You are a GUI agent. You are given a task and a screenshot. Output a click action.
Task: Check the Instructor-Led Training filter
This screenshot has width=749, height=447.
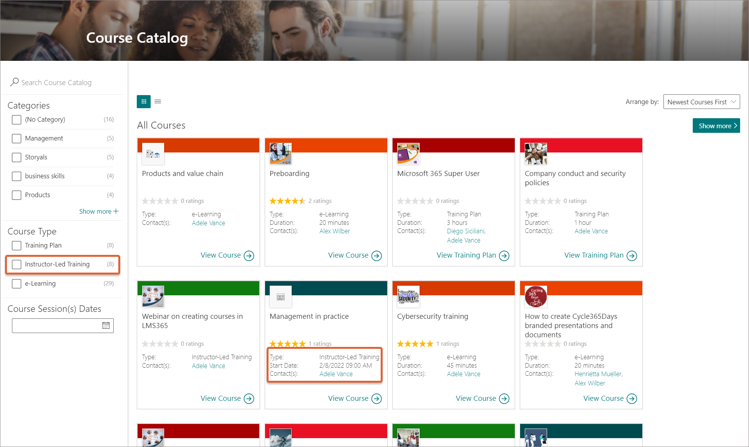coord(17,265)
